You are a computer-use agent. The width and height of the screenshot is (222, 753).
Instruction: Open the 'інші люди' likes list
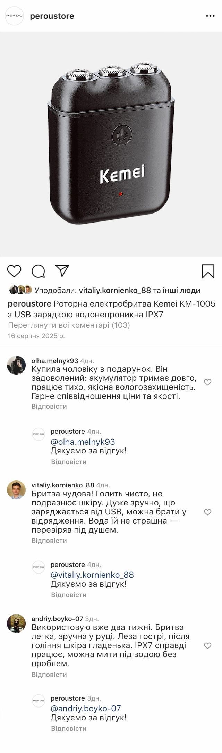(x=182, y=290)
